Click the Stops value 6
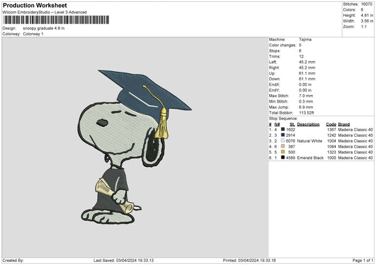Viewport: 376px width, 265px height. coord(300,51)
